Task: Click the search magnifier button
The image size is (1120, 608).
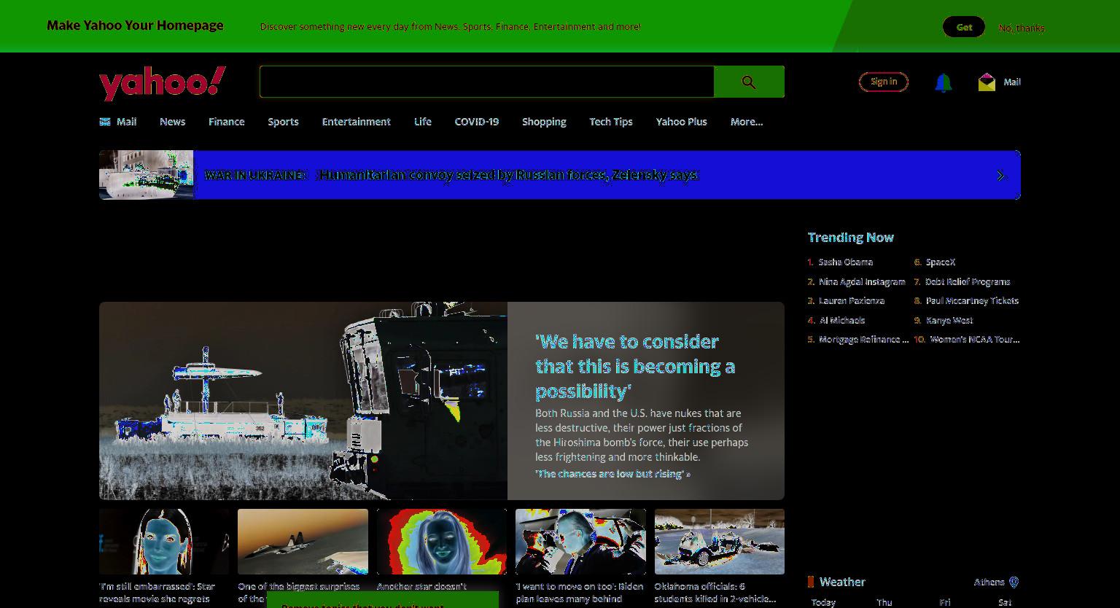Action: [x=749, y=82]
